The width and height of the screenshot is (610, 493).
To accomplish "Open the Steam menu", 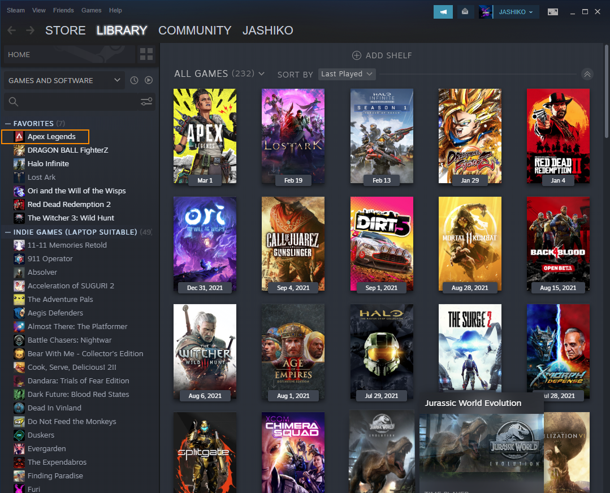I will pos(16,10).
